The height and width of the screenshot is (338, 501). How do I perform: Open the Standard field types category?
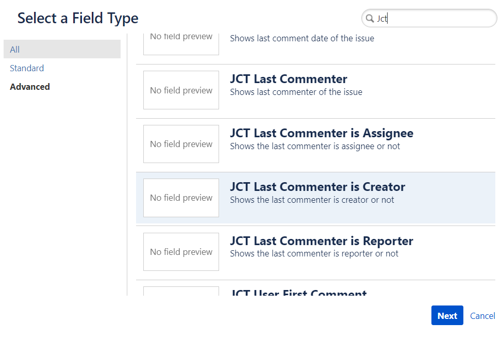[27, 68]
